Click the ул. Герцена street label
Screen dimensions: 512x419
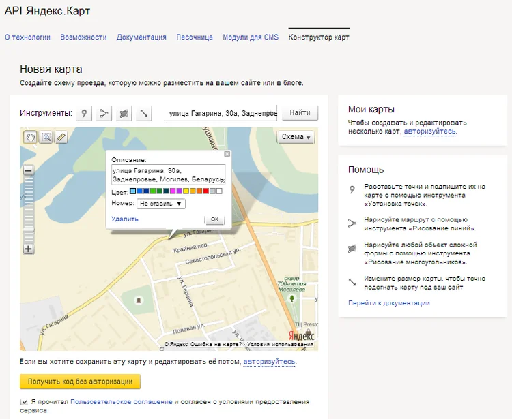(186, 292)
